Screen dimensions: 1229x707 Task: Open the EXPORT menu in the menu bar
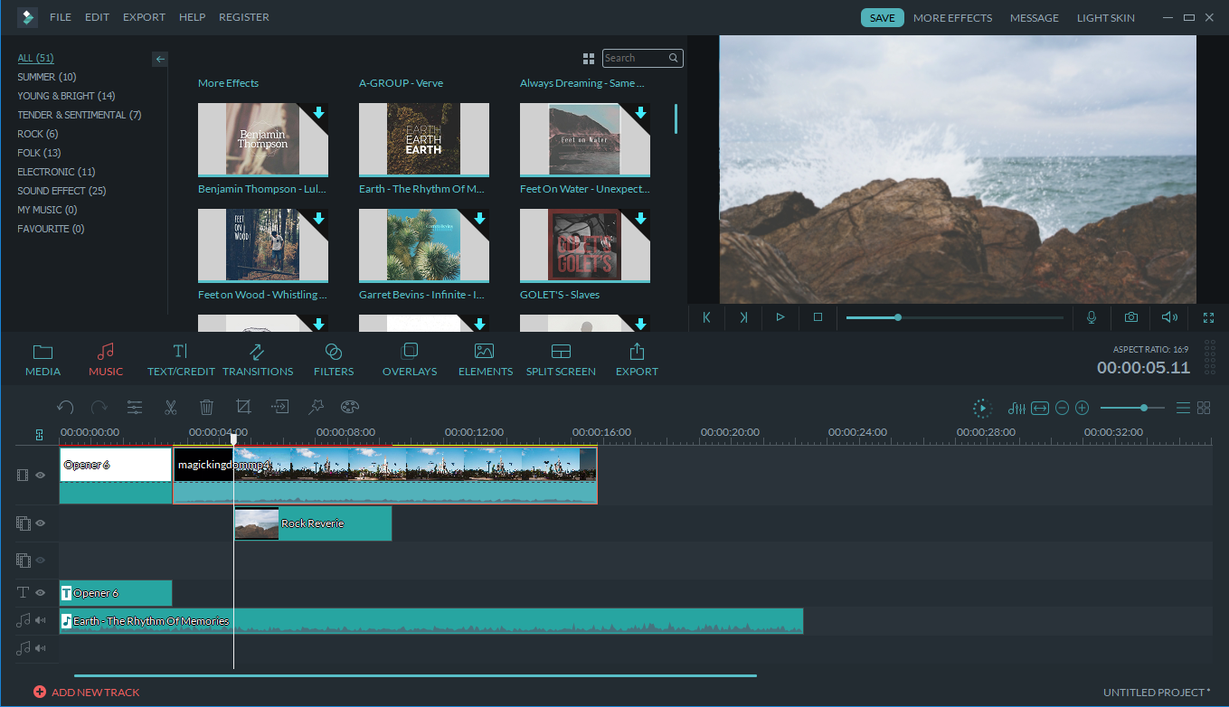point(144,16)
